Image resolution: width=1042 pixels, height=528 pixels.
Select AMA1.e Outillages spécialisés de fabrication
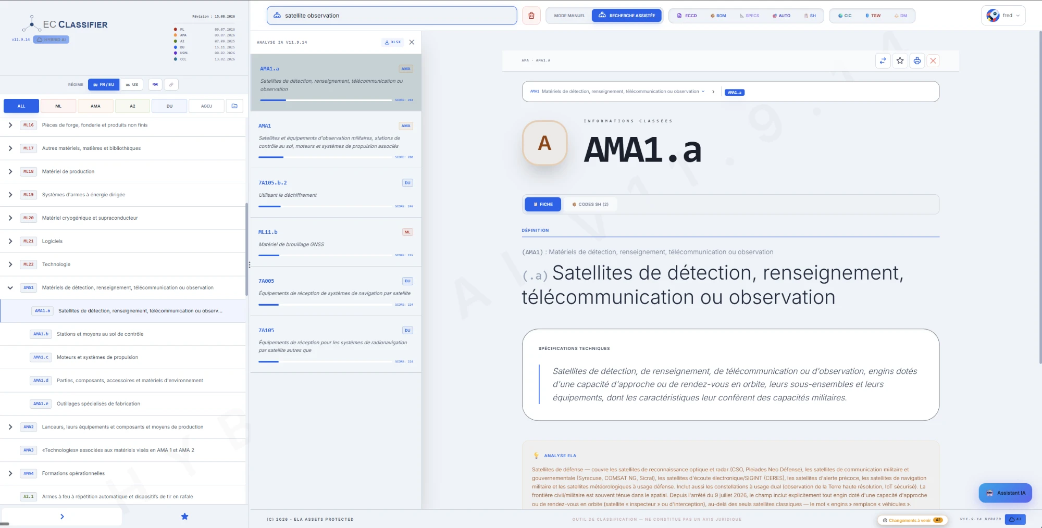pos(123,404)
